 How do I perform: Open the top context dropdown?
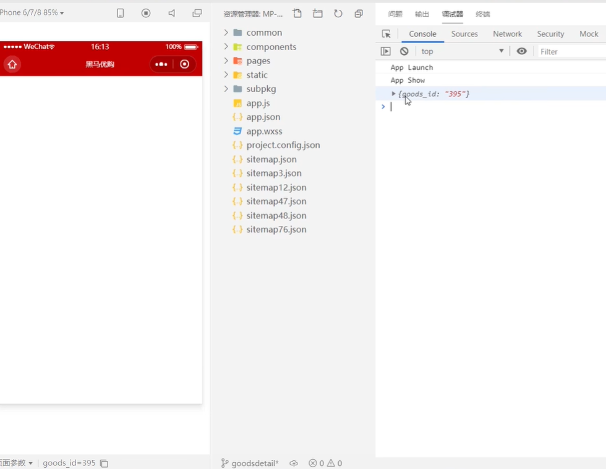tap(463, 51)
